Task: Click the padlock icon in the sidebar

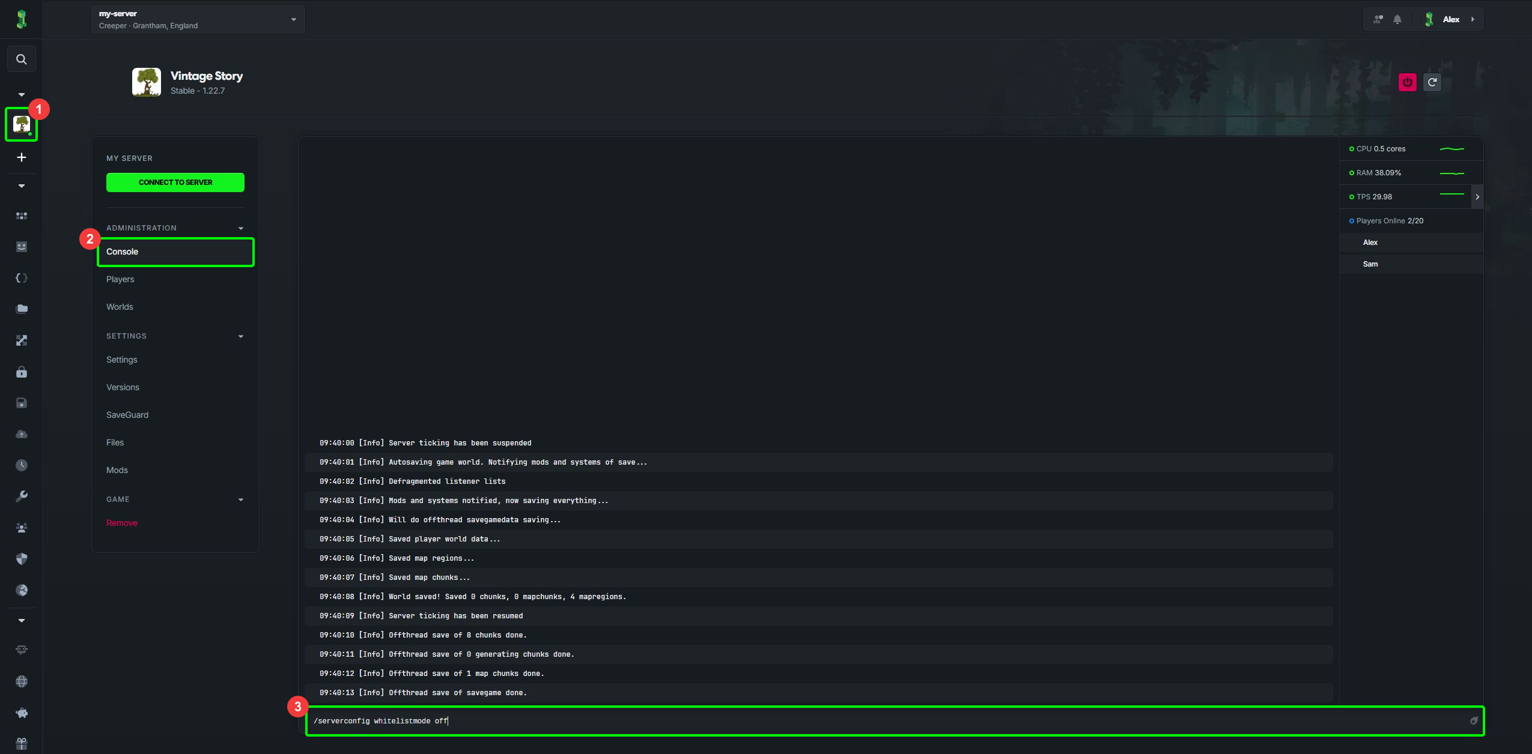Action: point(22,372)
